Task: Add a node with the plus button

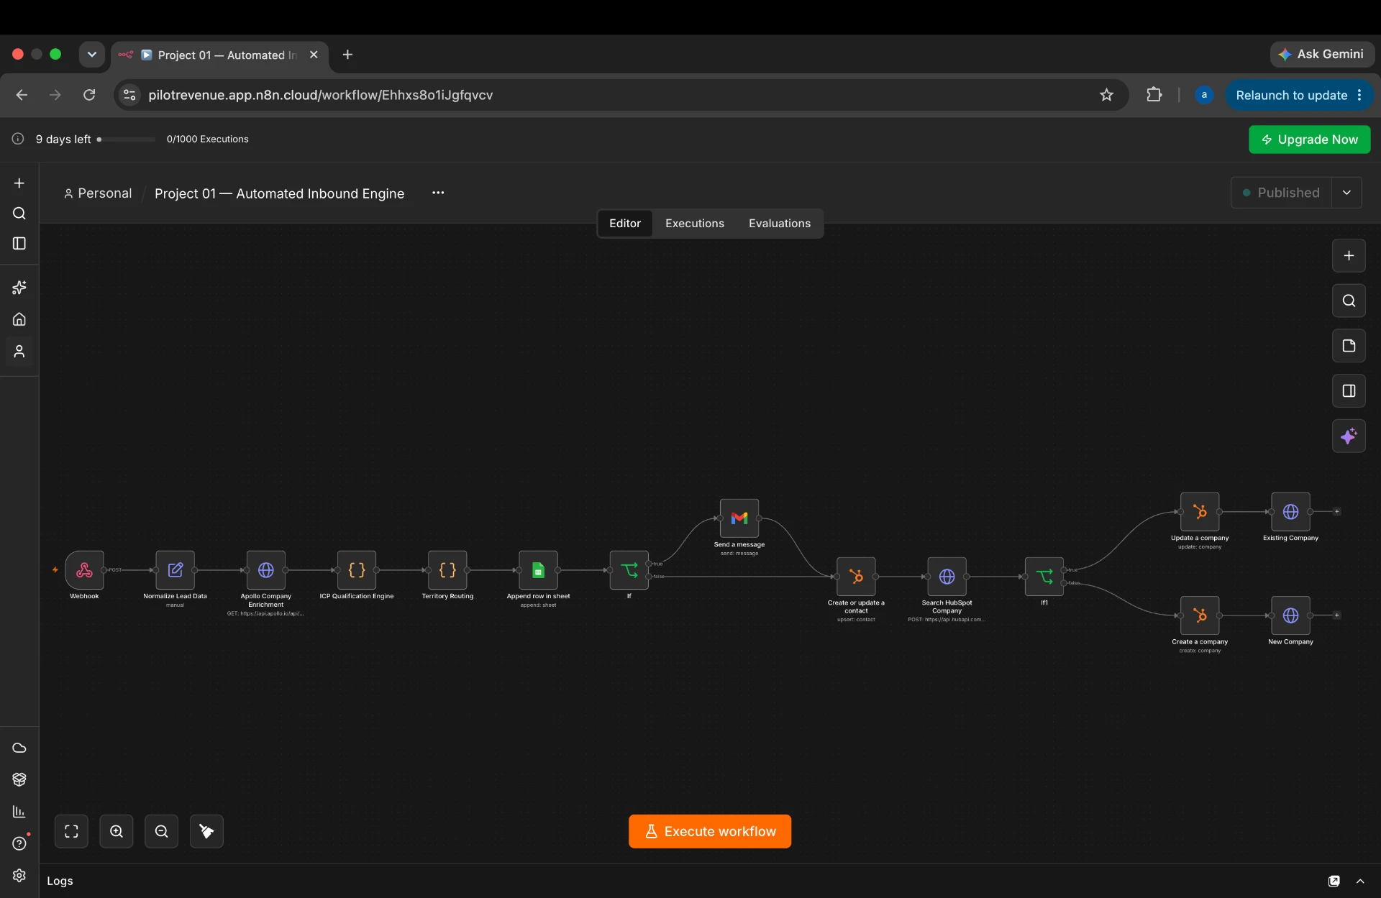Action: point(1349,256)
